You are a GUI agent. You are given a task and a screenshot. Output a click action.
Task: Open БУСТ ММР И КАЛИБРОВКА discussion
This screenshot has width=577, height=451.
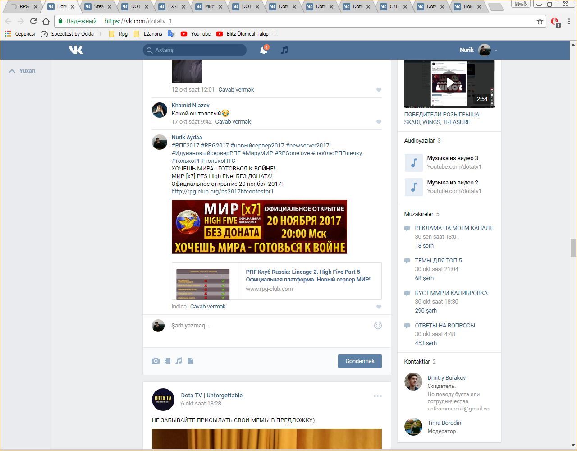click(x=451, y=293)
